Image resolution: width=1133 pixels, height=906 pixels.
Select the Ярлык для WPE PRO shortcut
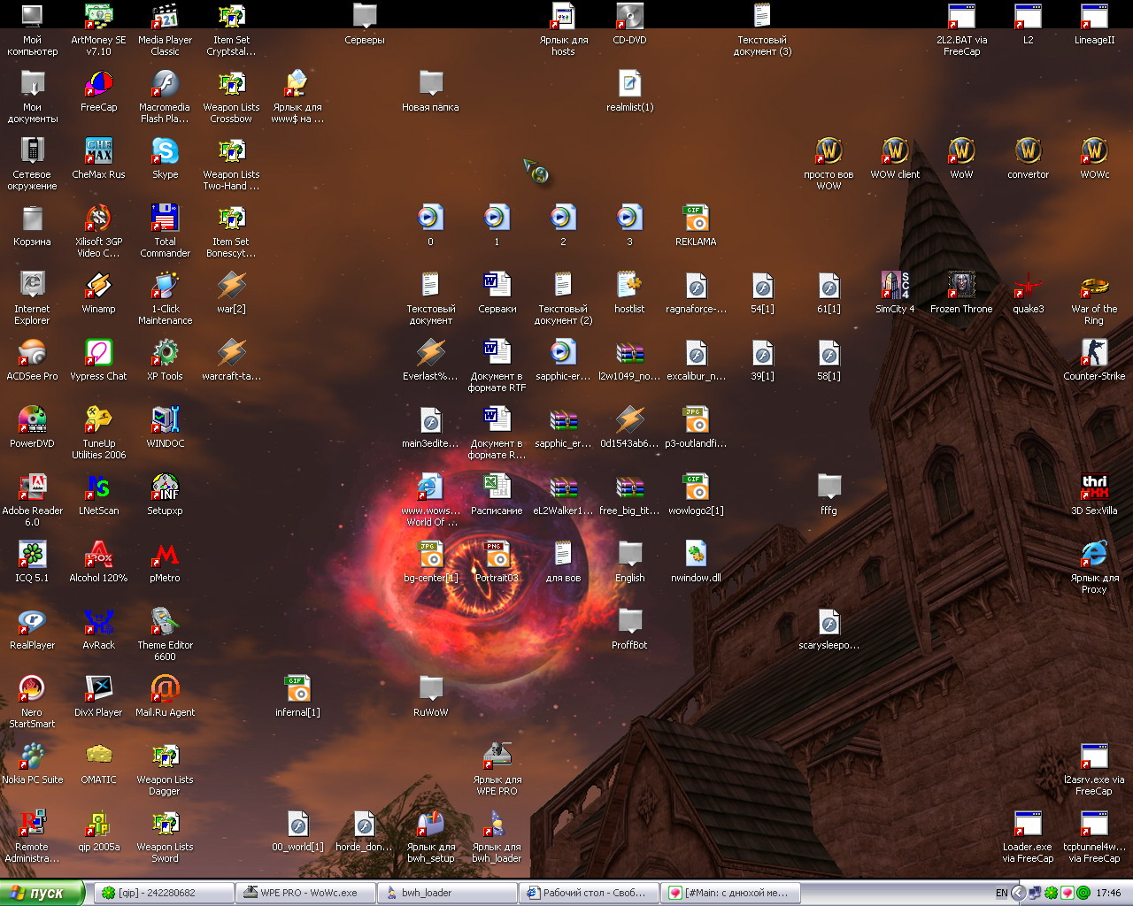pos(497,769)
